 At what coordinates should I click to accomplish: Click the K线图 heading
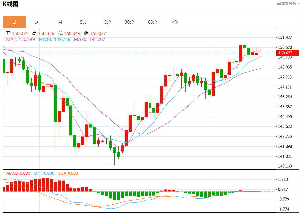tap(11, 4)
